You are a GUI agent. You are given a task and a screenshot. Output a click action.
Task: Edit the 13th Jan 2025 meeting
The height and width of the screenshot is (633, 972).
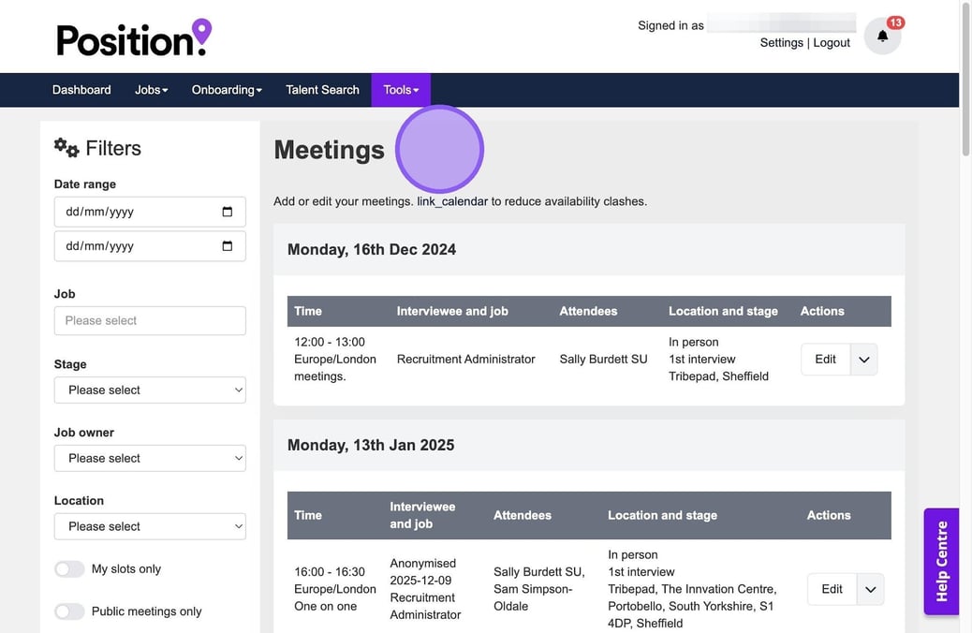(832, 589)
